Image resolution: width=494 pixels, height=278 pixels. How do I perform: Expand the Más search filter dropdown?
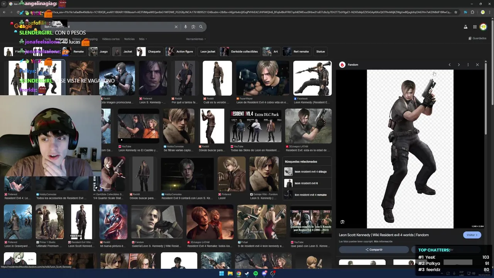[143, 39]
